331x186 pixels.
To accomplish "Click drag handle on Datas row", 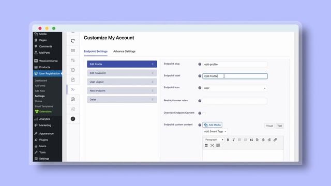I will click(x=153, y=100).
